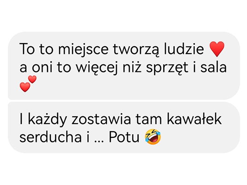Click the word "ludzie"
The image size is (247, 185).
point(184,49)
